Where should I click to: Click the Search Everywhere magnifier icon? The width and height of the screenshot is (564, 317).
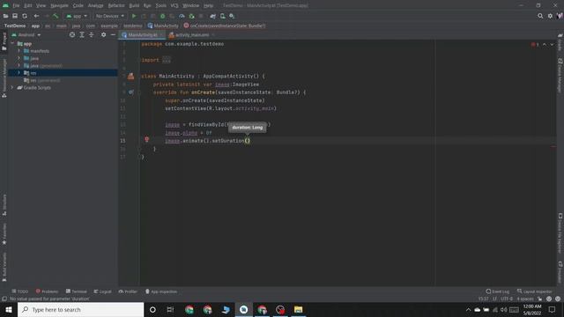(x=540, y=16)
